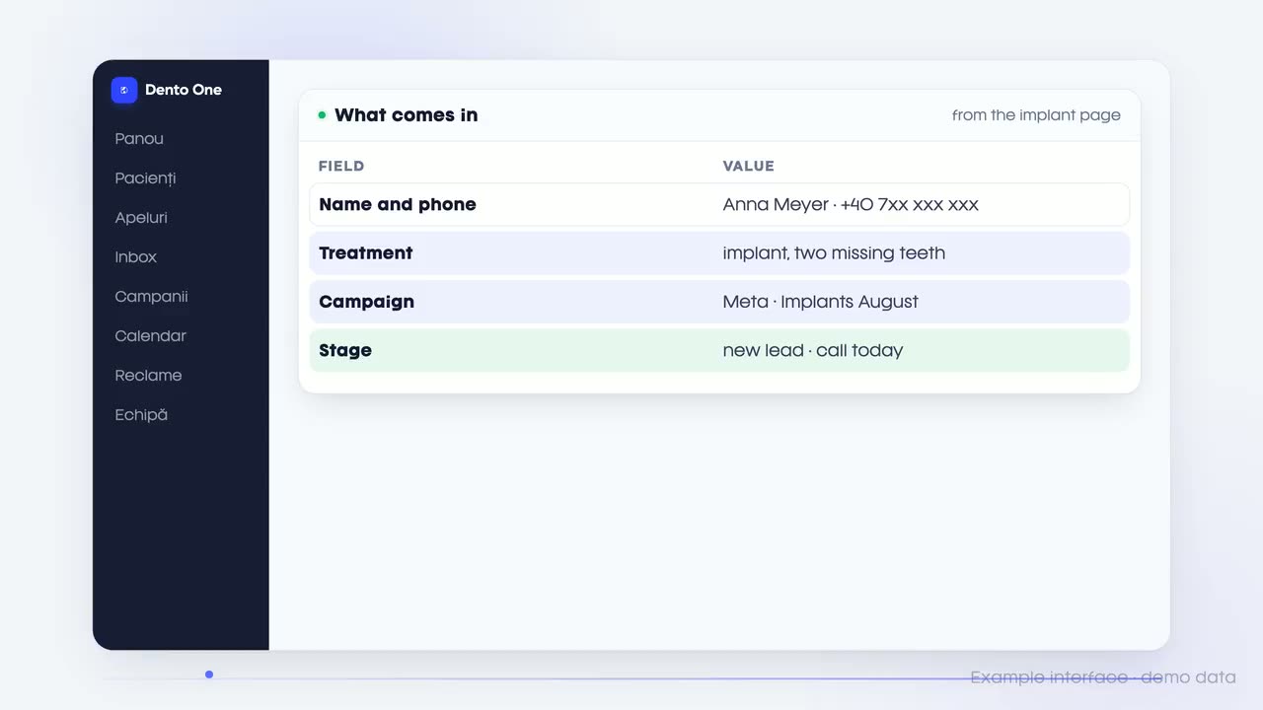Screen dimensions: 1263x710
Task: Select the Name and phone row
Action: tap(719, 204)
